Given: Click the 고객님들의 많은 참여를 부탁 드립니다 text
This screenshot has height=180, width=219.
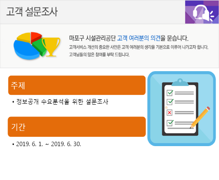Looking at the screenshot, I should pos(99,55).
